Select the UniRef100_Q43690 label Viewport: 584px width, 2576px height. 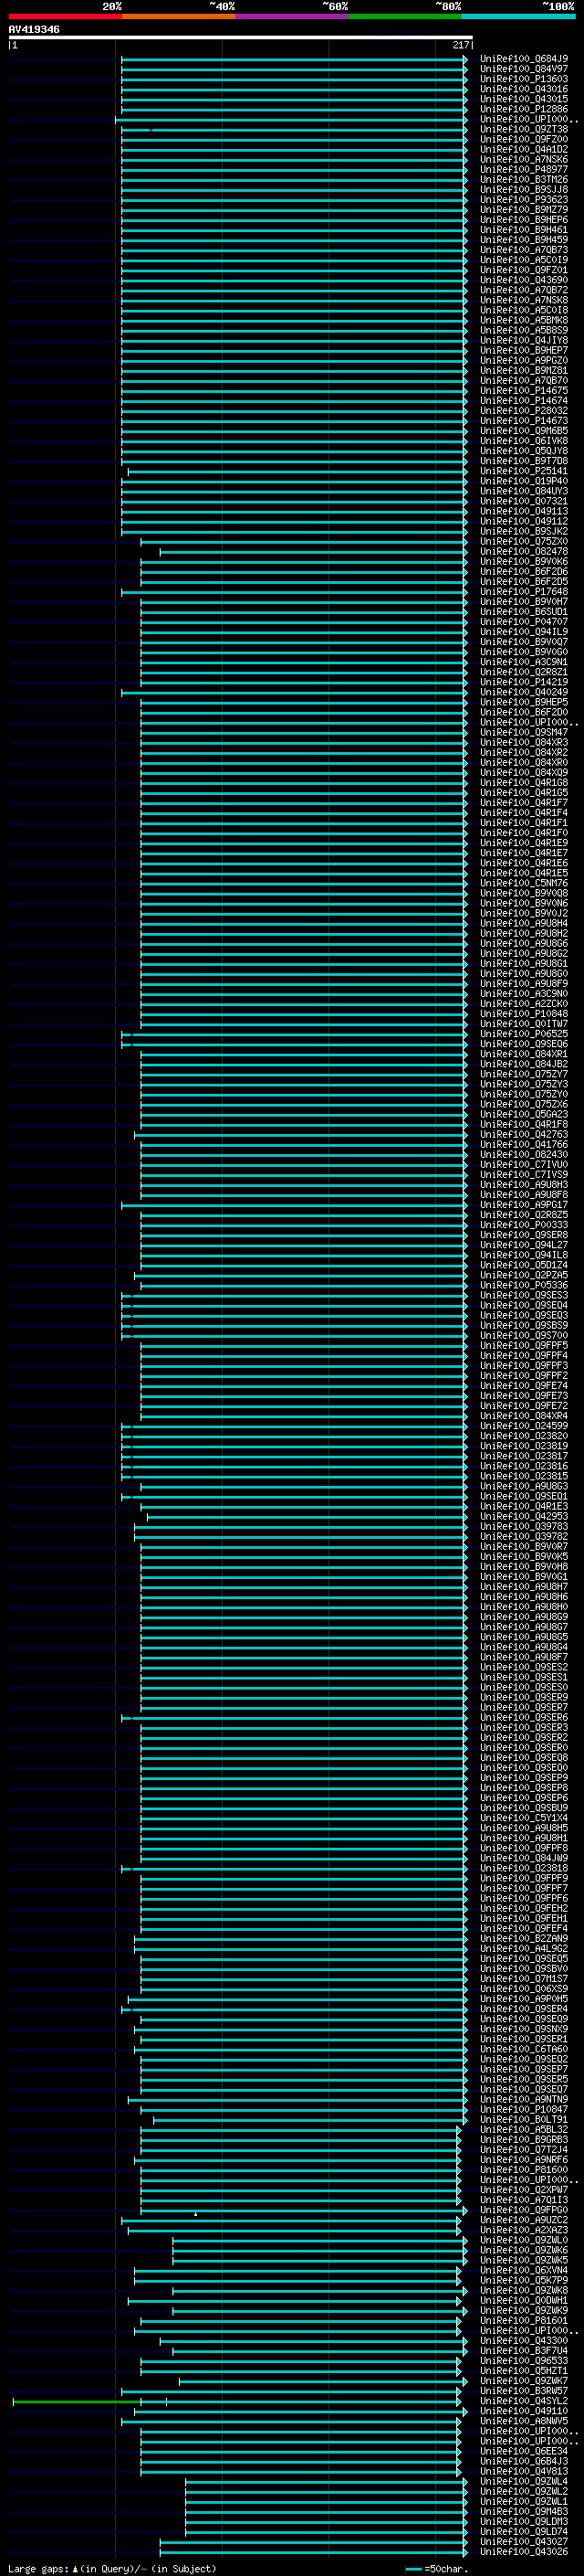coord(524,280)
